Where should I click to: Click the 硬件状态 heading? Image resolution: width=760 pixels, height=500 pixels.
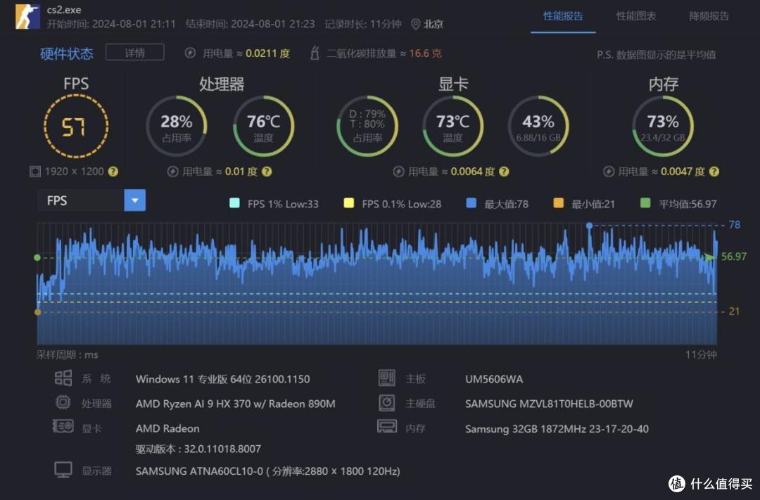click(66, 53)
